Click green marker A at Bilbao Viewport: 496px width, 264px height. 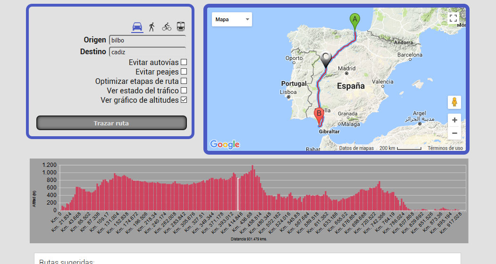tap(355, 22)
